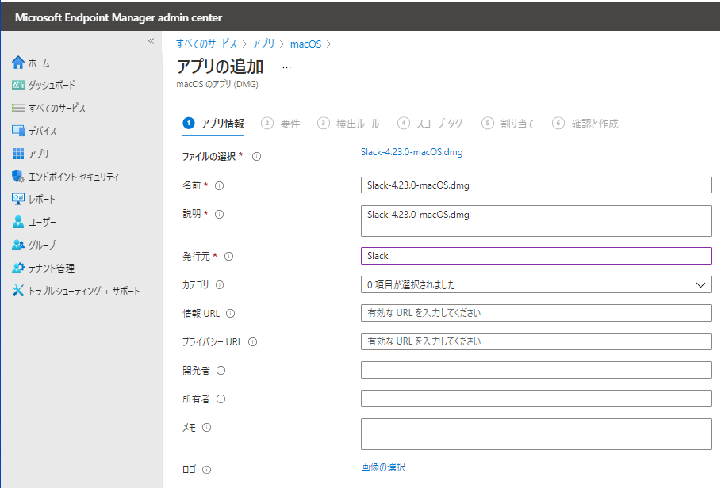Open the Devices icon (デバイス)
The height and width of the screenshot is (488, 721).
(18, 131)
